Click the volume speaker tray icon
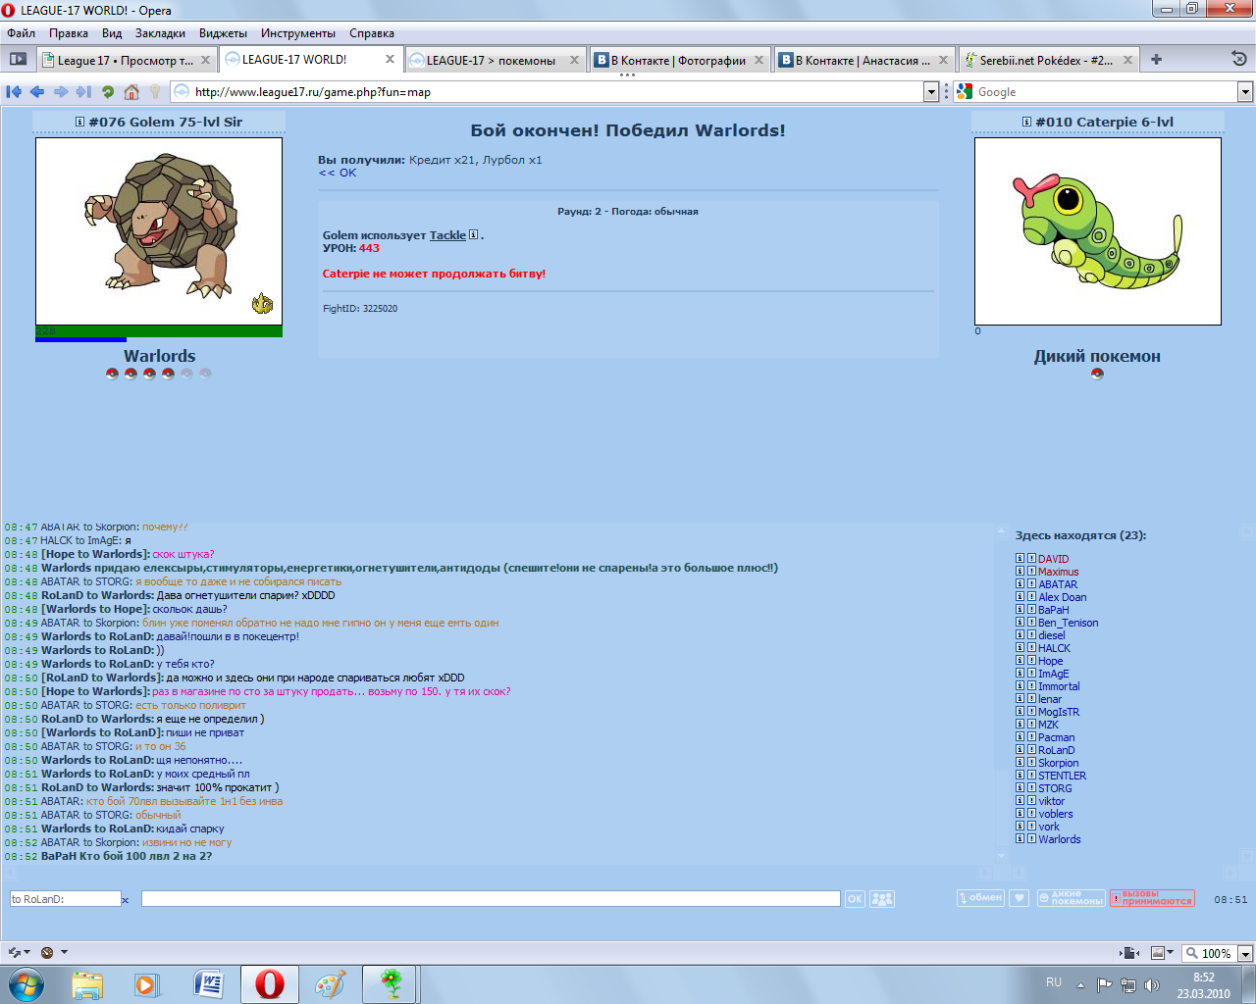Image resolution: width=1256 pixels, height=1004 pixels. [x=1151, y=985]
